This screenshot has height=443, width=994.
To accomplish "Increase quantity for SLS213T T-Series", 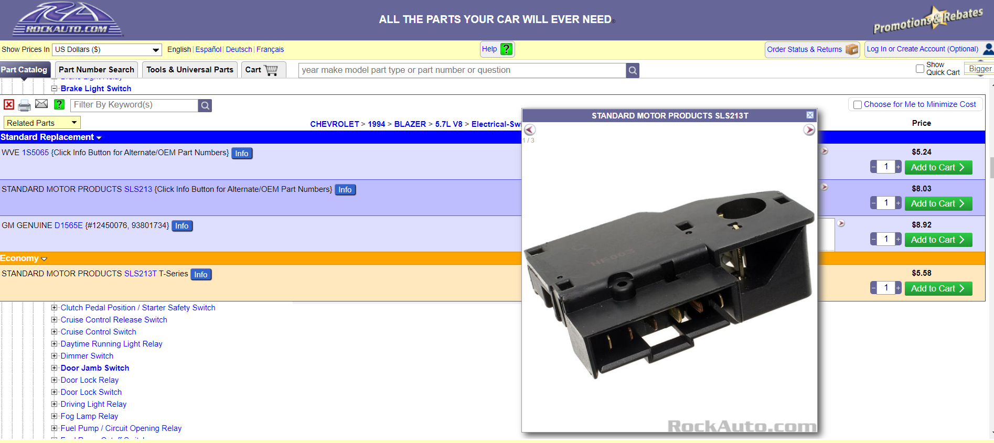I will point(898,288).
